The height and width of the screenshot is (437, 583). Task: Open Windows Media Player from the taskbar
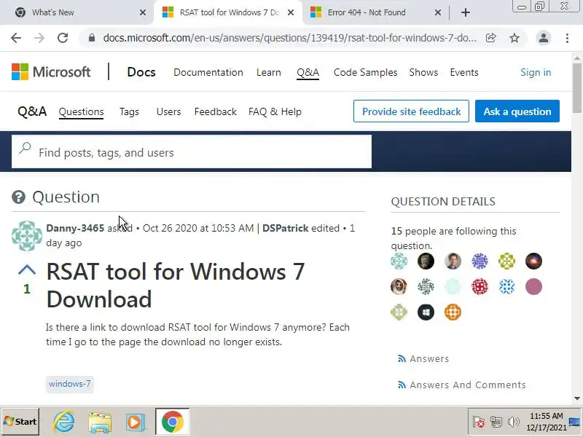pyautogui.click(x=135, y=422)
